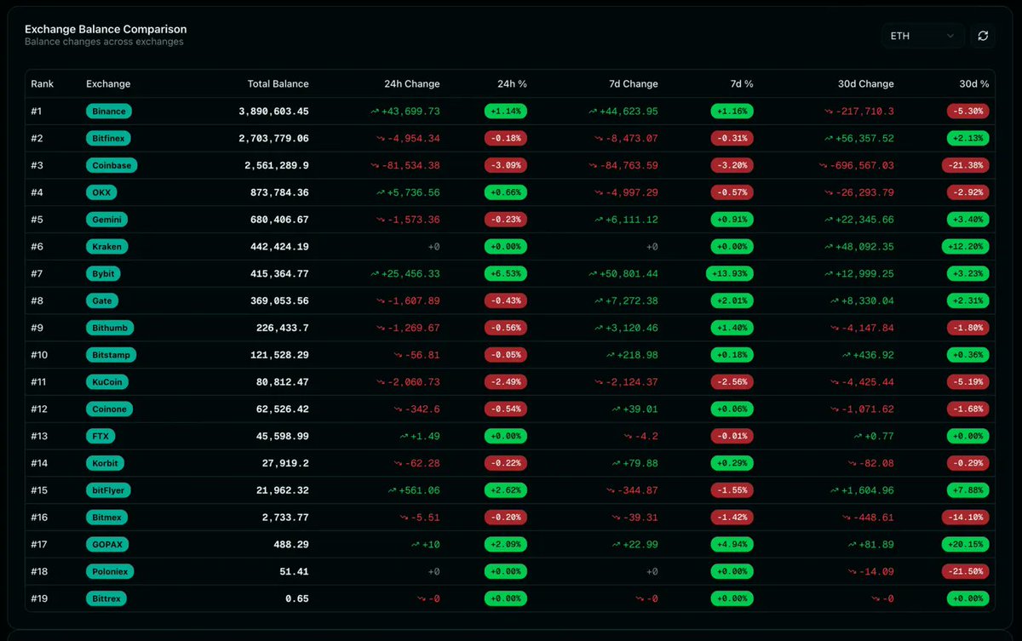This screenshot has width=1022, height=641.
Task: Click the +4.94% badge in GOPAX row
Action: tap(732, 545)
